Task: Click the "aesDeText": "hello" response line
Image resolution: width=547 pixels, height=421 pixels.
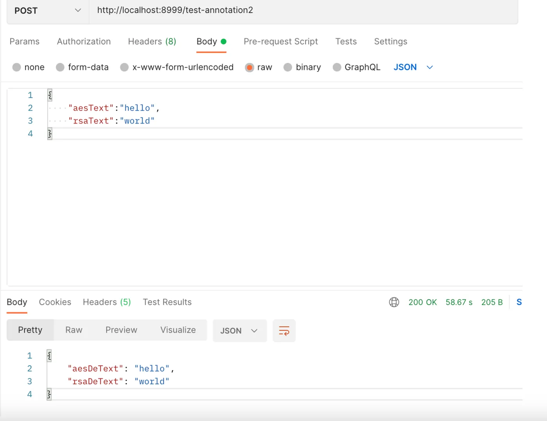Action: pyautogui.click(x=121, y=369)
